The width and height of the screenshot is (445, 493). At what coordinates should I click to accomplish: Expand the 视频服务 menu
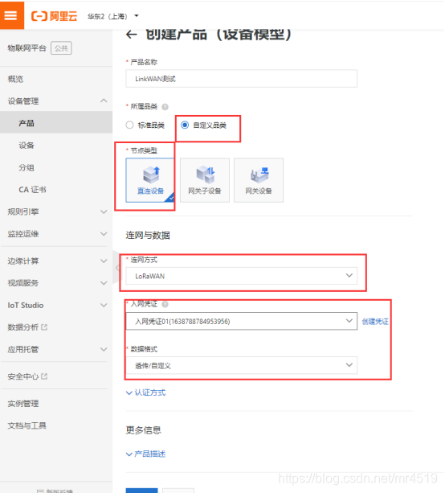click(56, 282)
